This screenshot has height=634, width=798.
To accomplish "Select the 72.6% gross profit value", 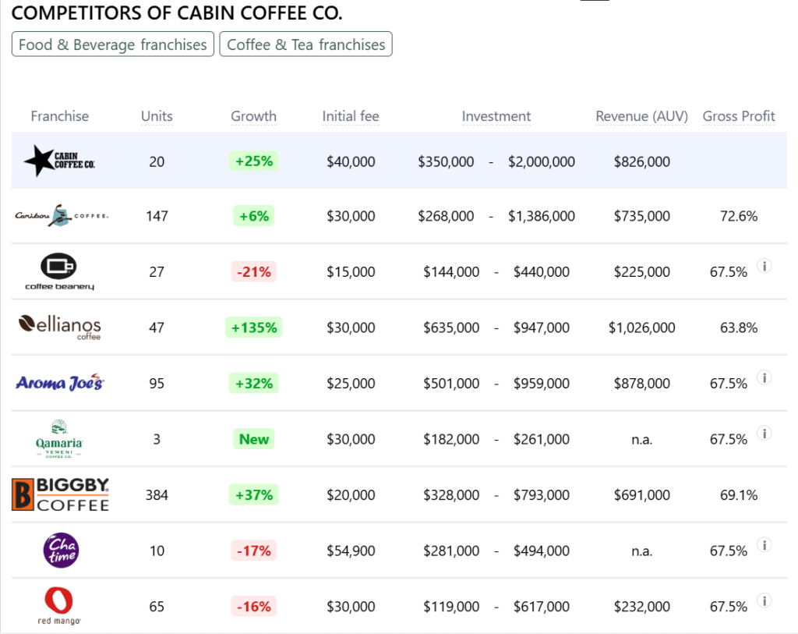I will click(739, 216).
